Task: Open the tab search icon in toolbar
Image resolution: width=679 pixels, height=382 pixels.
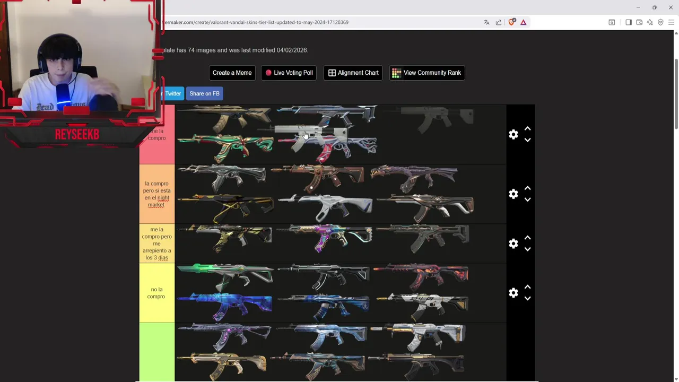Action: (612, 22)
